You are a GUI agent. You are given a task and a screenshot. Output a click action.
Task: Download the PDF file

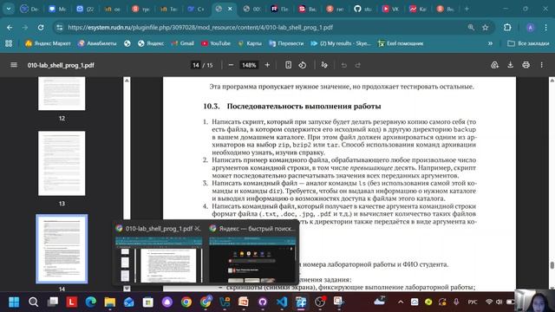tap(510, 65)
